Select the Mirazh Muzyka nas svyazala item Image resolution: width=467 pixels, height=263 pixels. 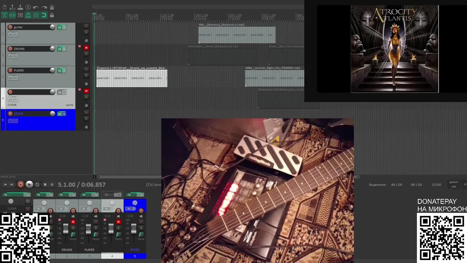tap(132, 79)
